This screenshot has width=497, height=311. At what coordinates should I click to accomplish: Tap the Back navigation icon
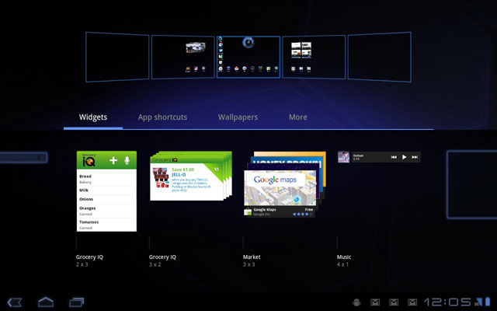coord(14,302)
